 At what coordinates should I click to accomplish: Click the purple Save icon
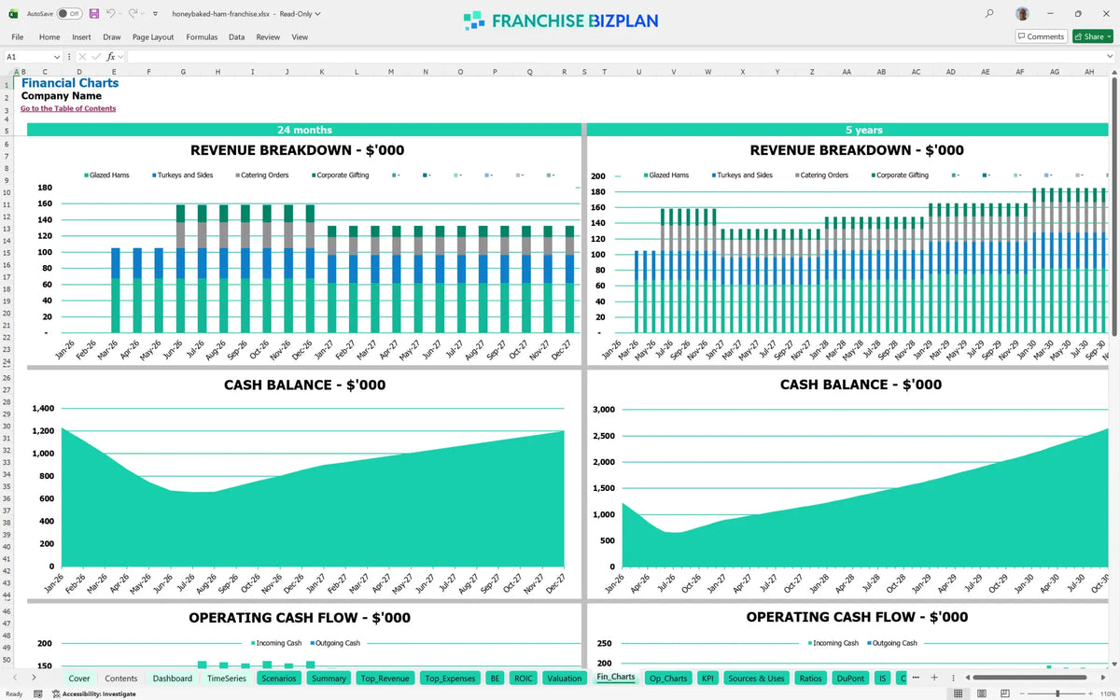coord(94,14)
